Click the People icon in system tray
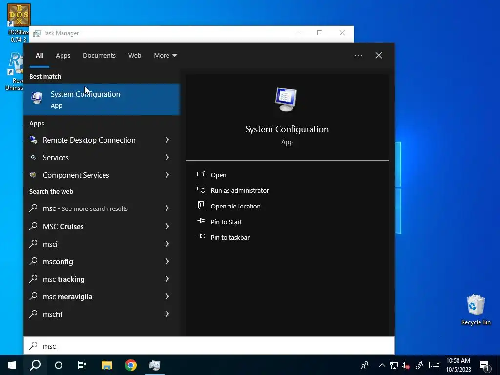Image resolution: width=500 pixels, height=375 pixels. pyautogui.click(x=365, y=365)
